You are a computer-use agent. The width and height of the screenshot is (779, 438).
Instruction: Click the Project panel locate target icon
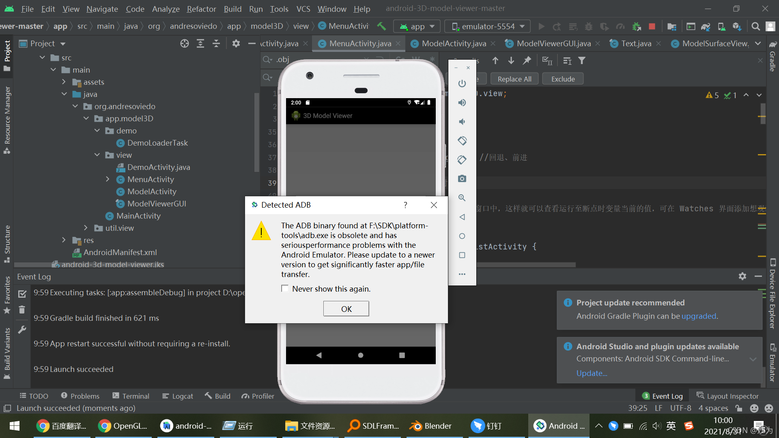click(185, 43)
